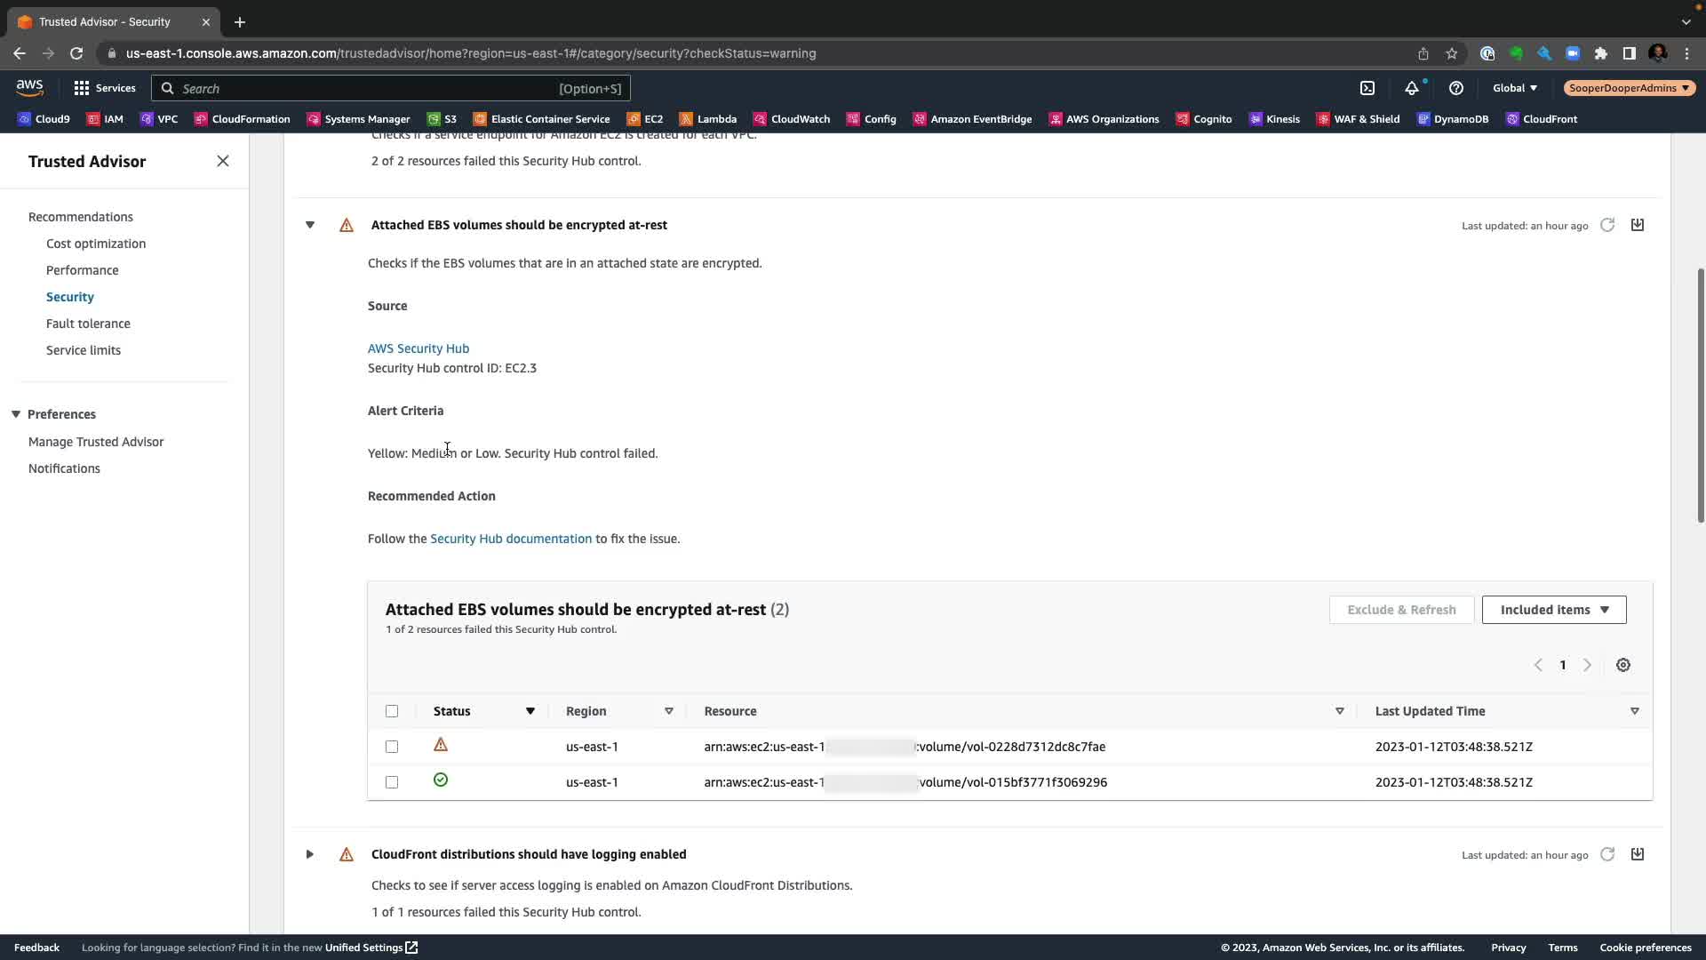Open the AWS Security Hub link
1706x960 pixels.
pyautogui.click(x=419, y=348)
